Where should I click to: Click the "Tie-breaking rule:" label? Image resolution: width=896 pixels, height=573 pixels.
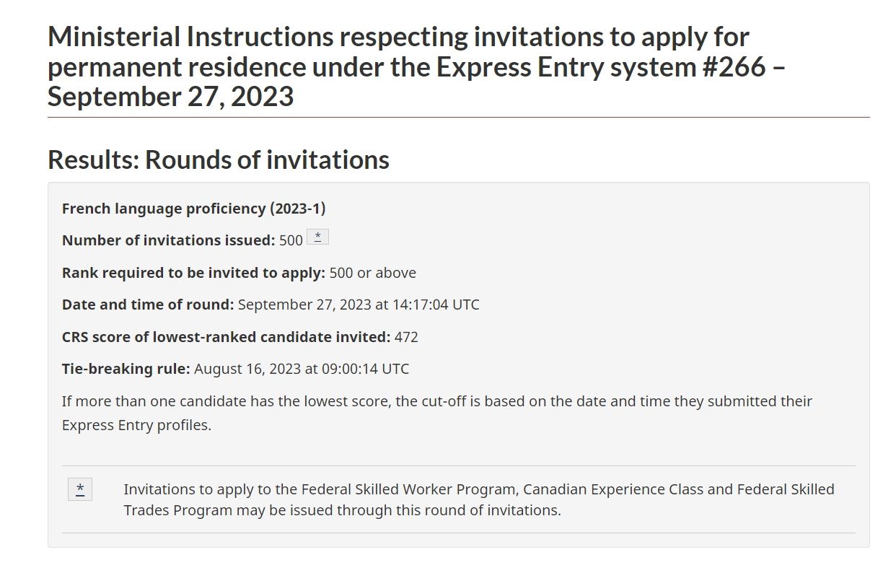pyautogui.click(x=126, y=369)
